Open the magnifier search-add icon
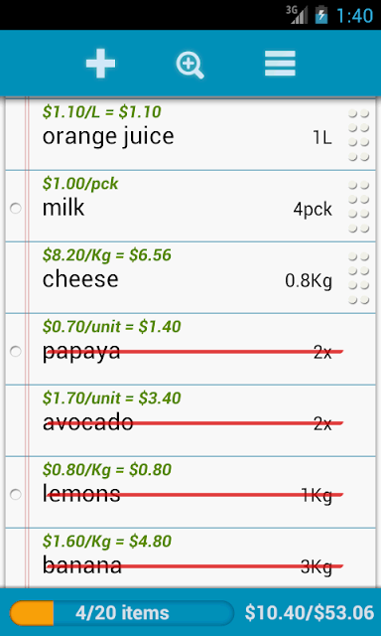 coord(190,66)
